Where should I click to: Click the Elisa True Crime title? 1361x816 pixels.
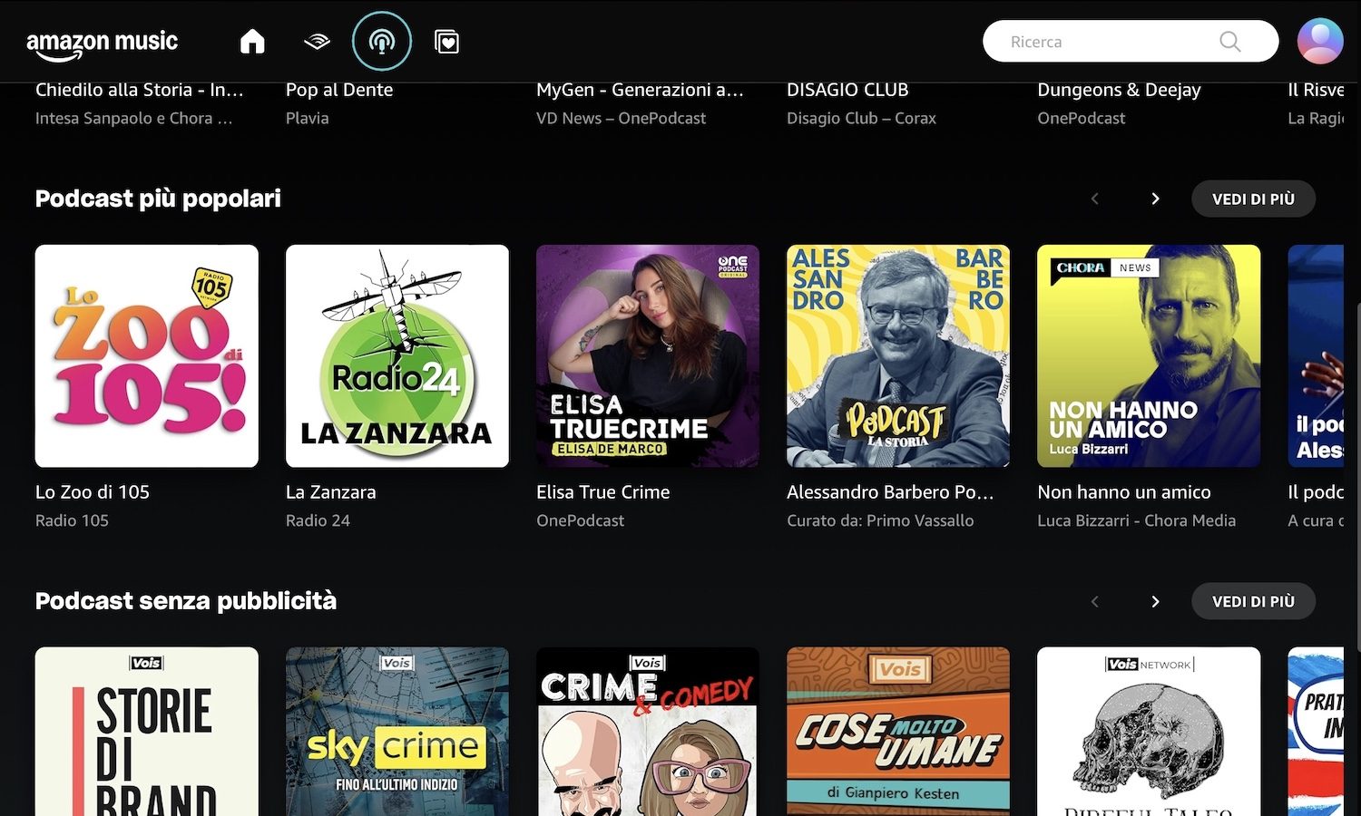coord(603,492)
